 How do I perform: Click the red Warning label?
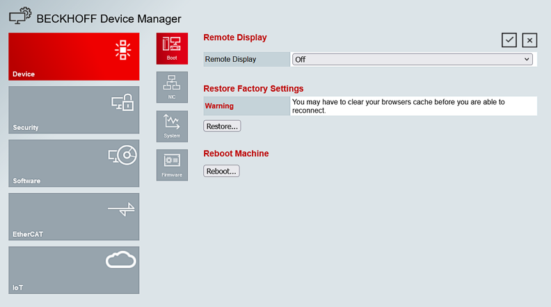(x=219, y=106)
